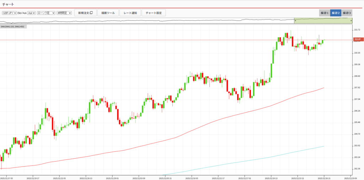
Task: Expand the Ask price type dropdown
Action: point(32,13)
